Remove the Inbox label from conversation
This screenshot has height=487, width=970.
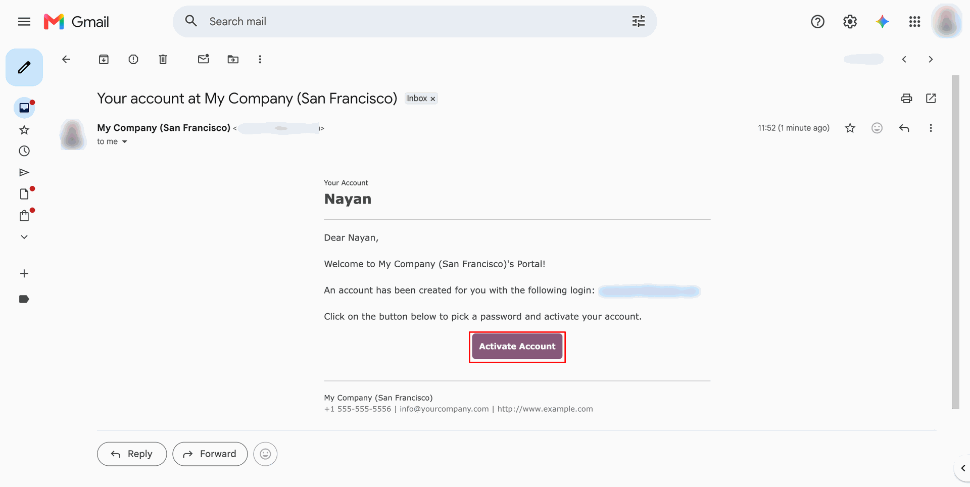tap(433, 99)
